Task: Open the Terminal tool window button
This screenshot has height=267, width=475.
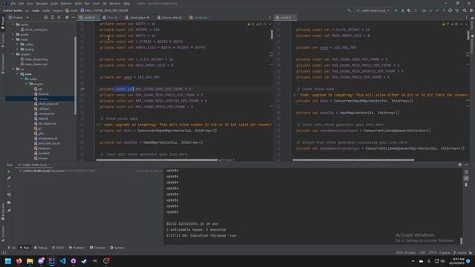Action: pyautogui.click(x=97, y=248)
